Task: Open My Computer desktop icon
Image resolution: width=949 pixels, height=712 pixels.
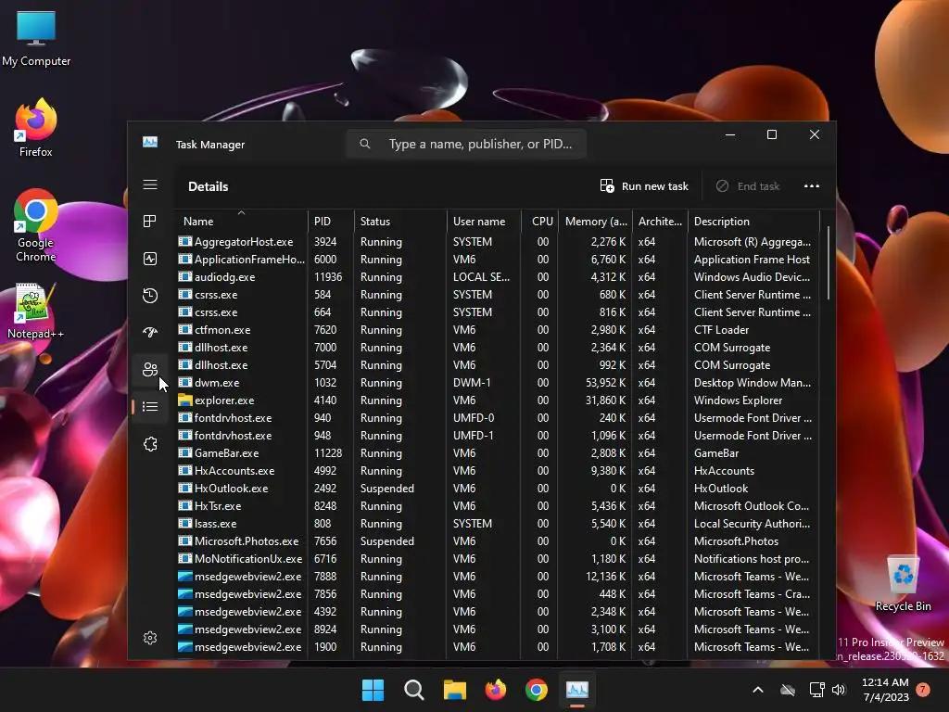Action: (36, 38)
